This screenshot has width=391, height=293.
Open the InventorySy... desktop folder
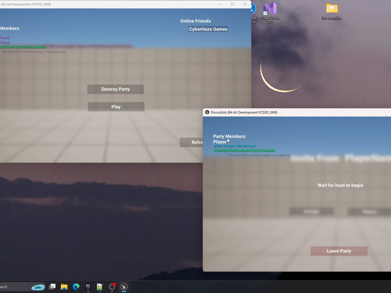click(x=332, y=11)
